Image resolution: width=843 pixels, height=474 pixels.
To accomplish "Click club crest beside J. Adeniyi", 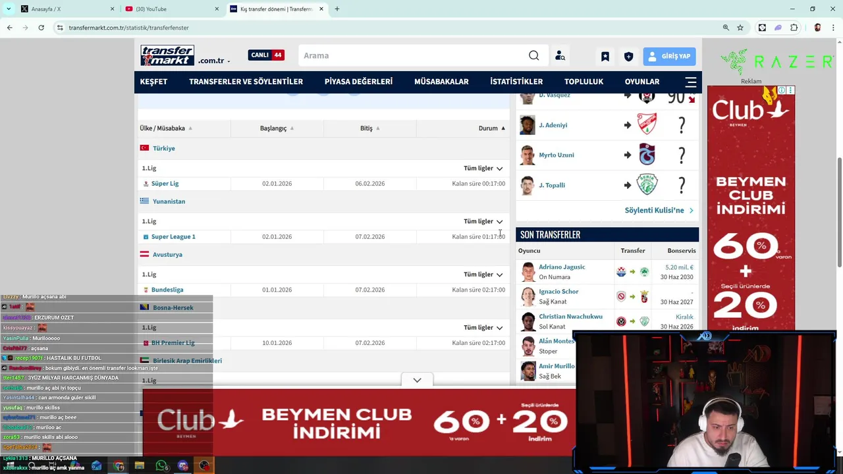I will pos(647,124).
